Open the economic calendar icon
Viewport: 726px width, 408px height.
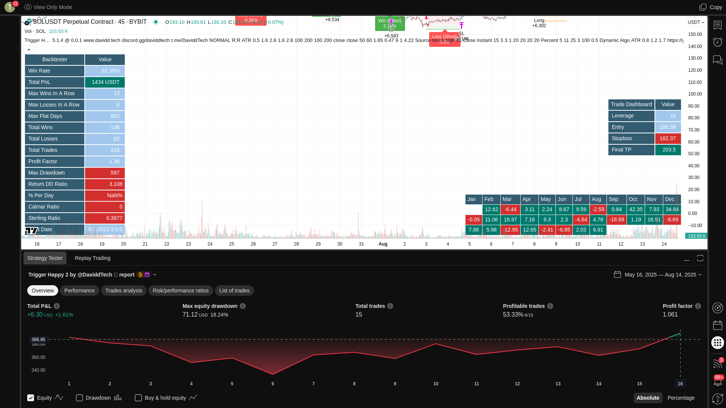tap(717, 325)
